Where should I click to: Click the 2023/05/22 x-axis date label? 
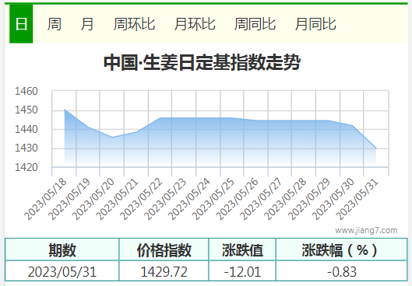click(141, 200)
